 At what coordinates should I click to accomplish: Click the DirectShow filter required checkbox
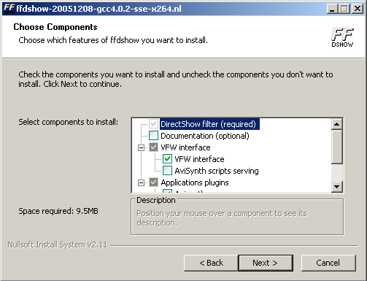pos(153,124)
